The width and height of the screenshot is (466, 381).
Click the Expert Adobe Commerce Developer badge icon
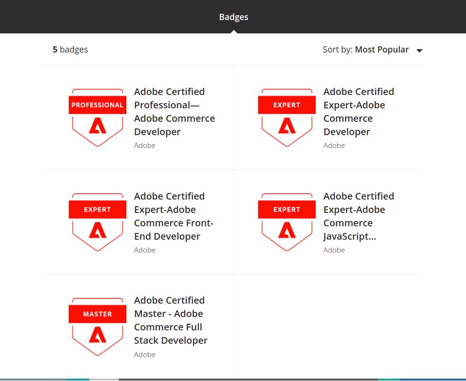[287, 117]
